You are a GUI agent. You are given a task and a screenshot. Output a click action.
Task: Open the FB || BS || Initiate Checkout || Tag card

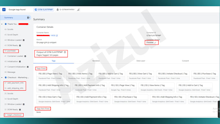172,76
